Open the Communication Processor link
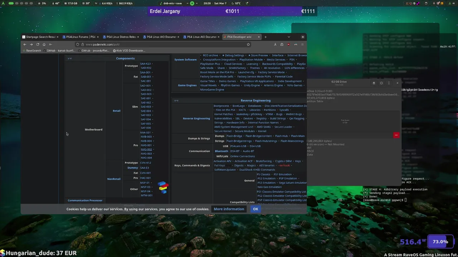 click(x=85, y=200)
